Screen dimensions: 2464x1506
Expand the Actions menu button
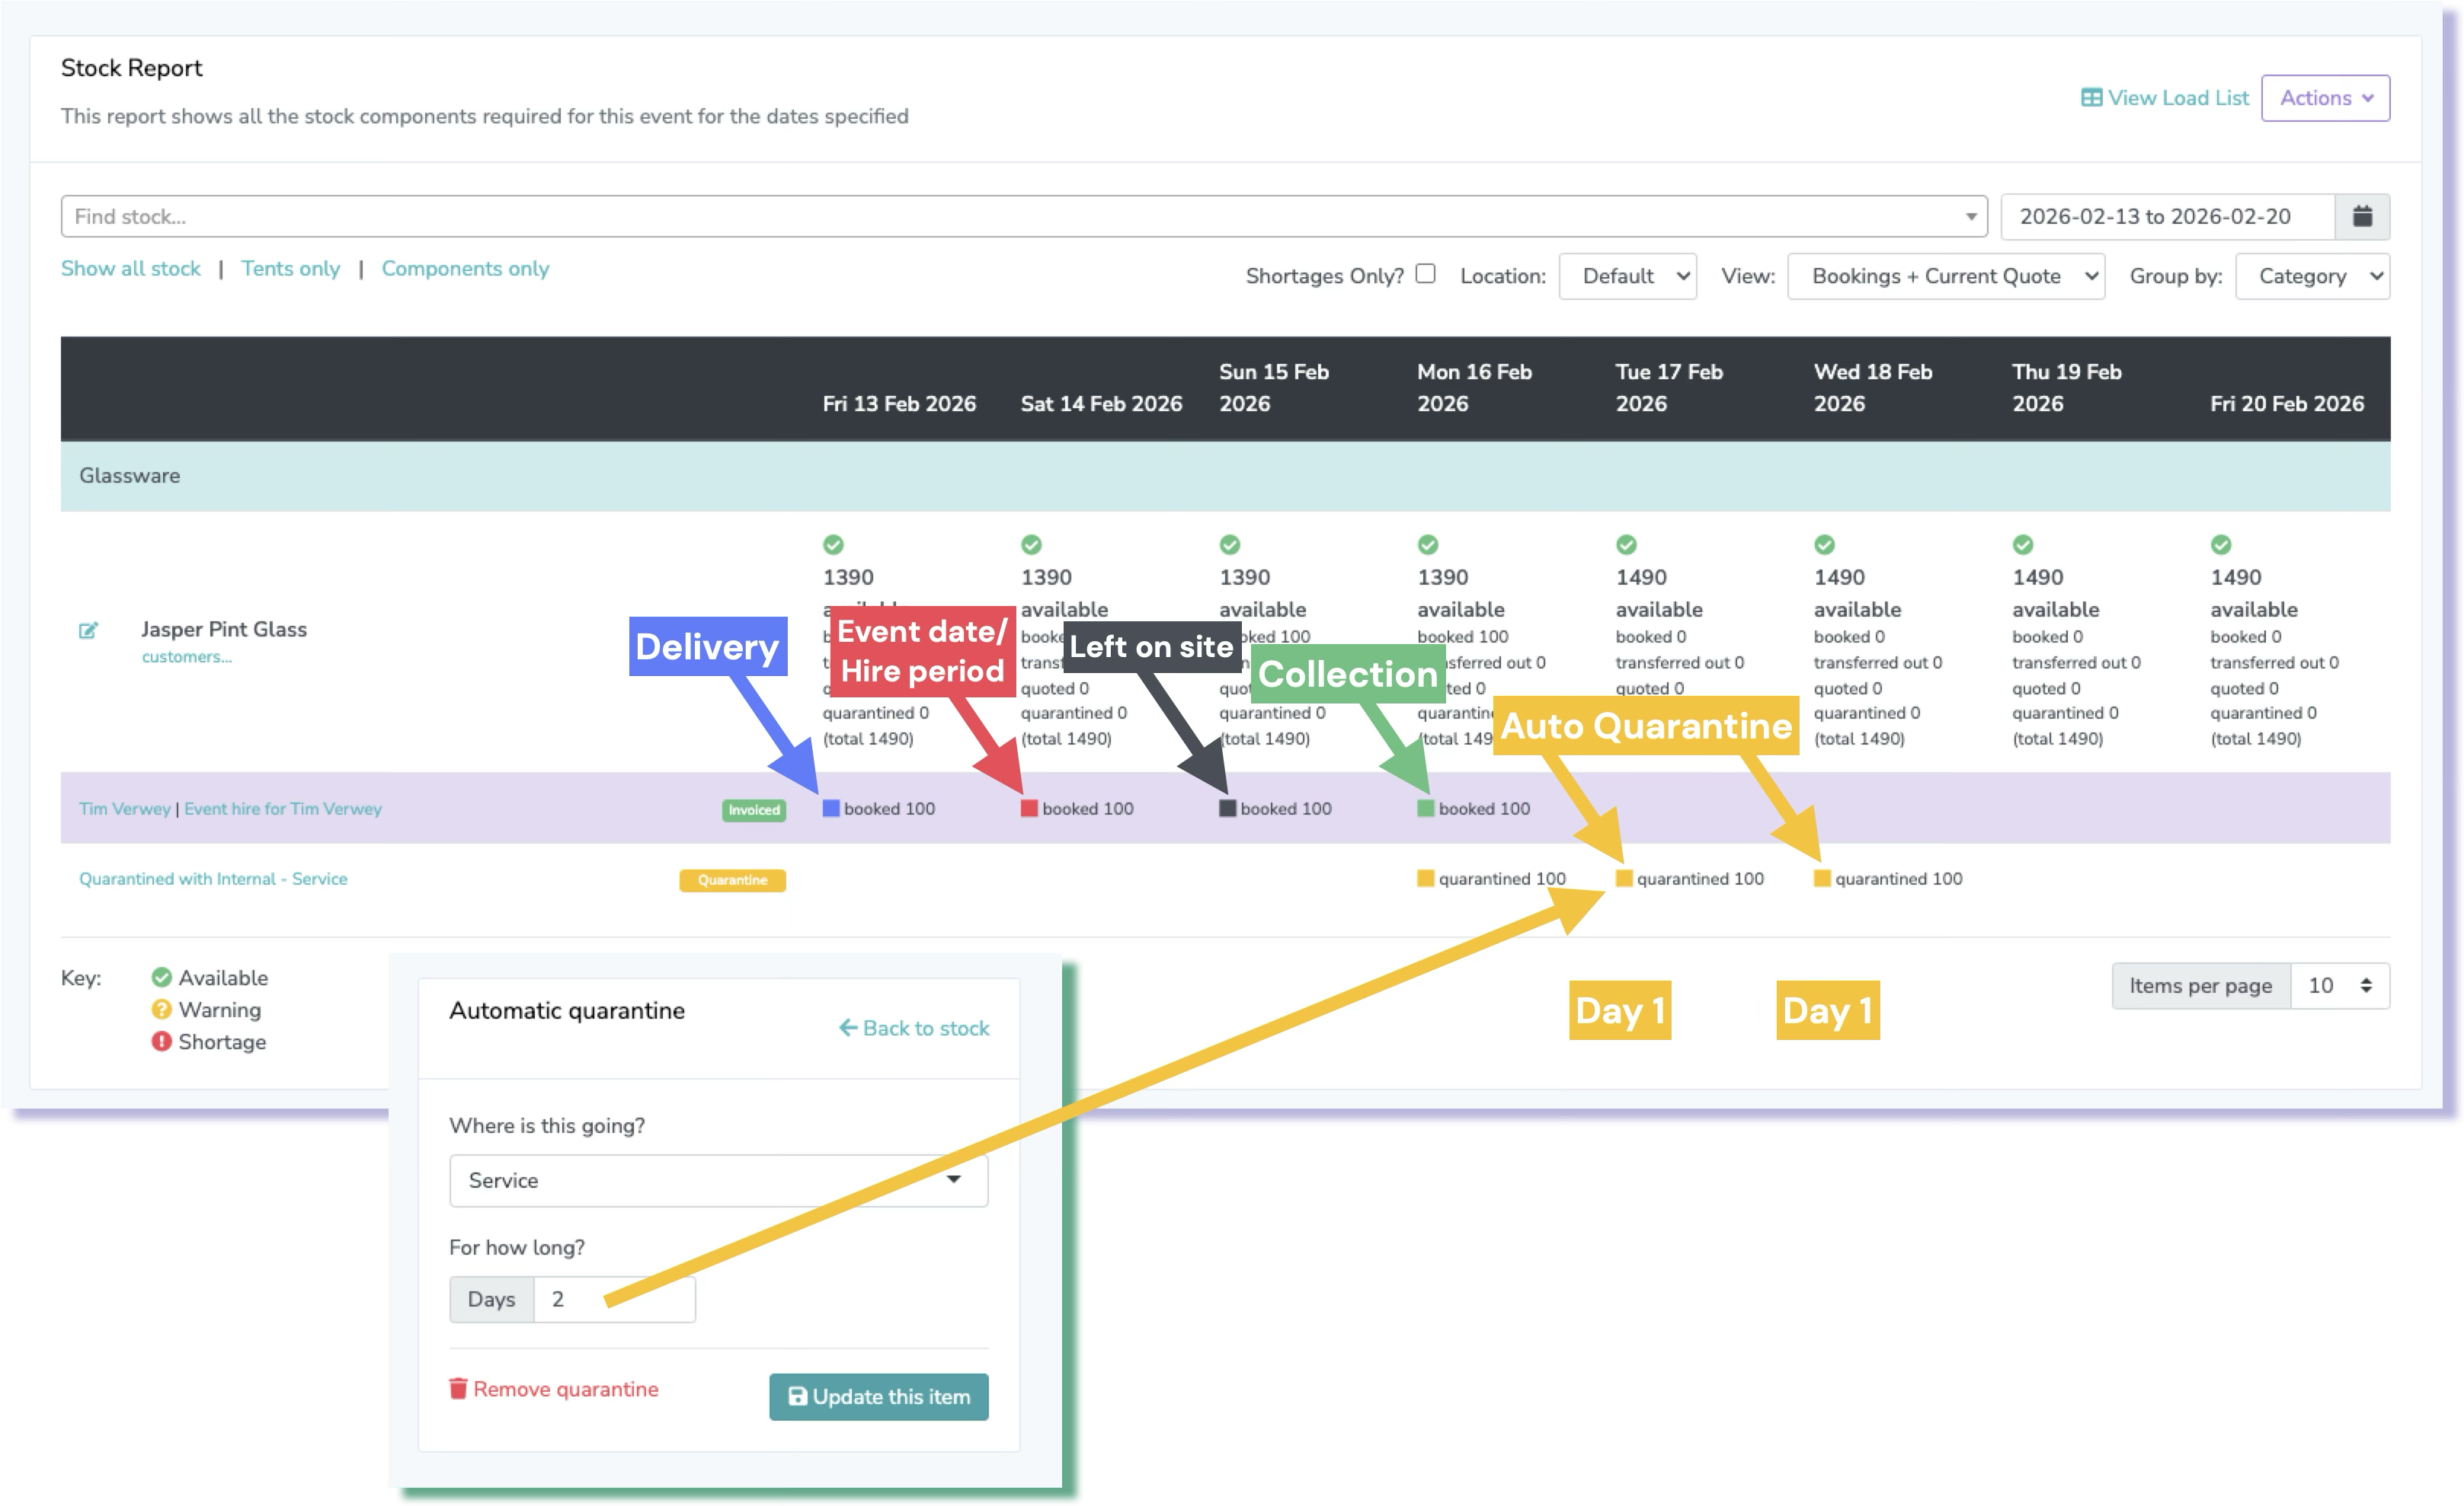coord(2325,98)
